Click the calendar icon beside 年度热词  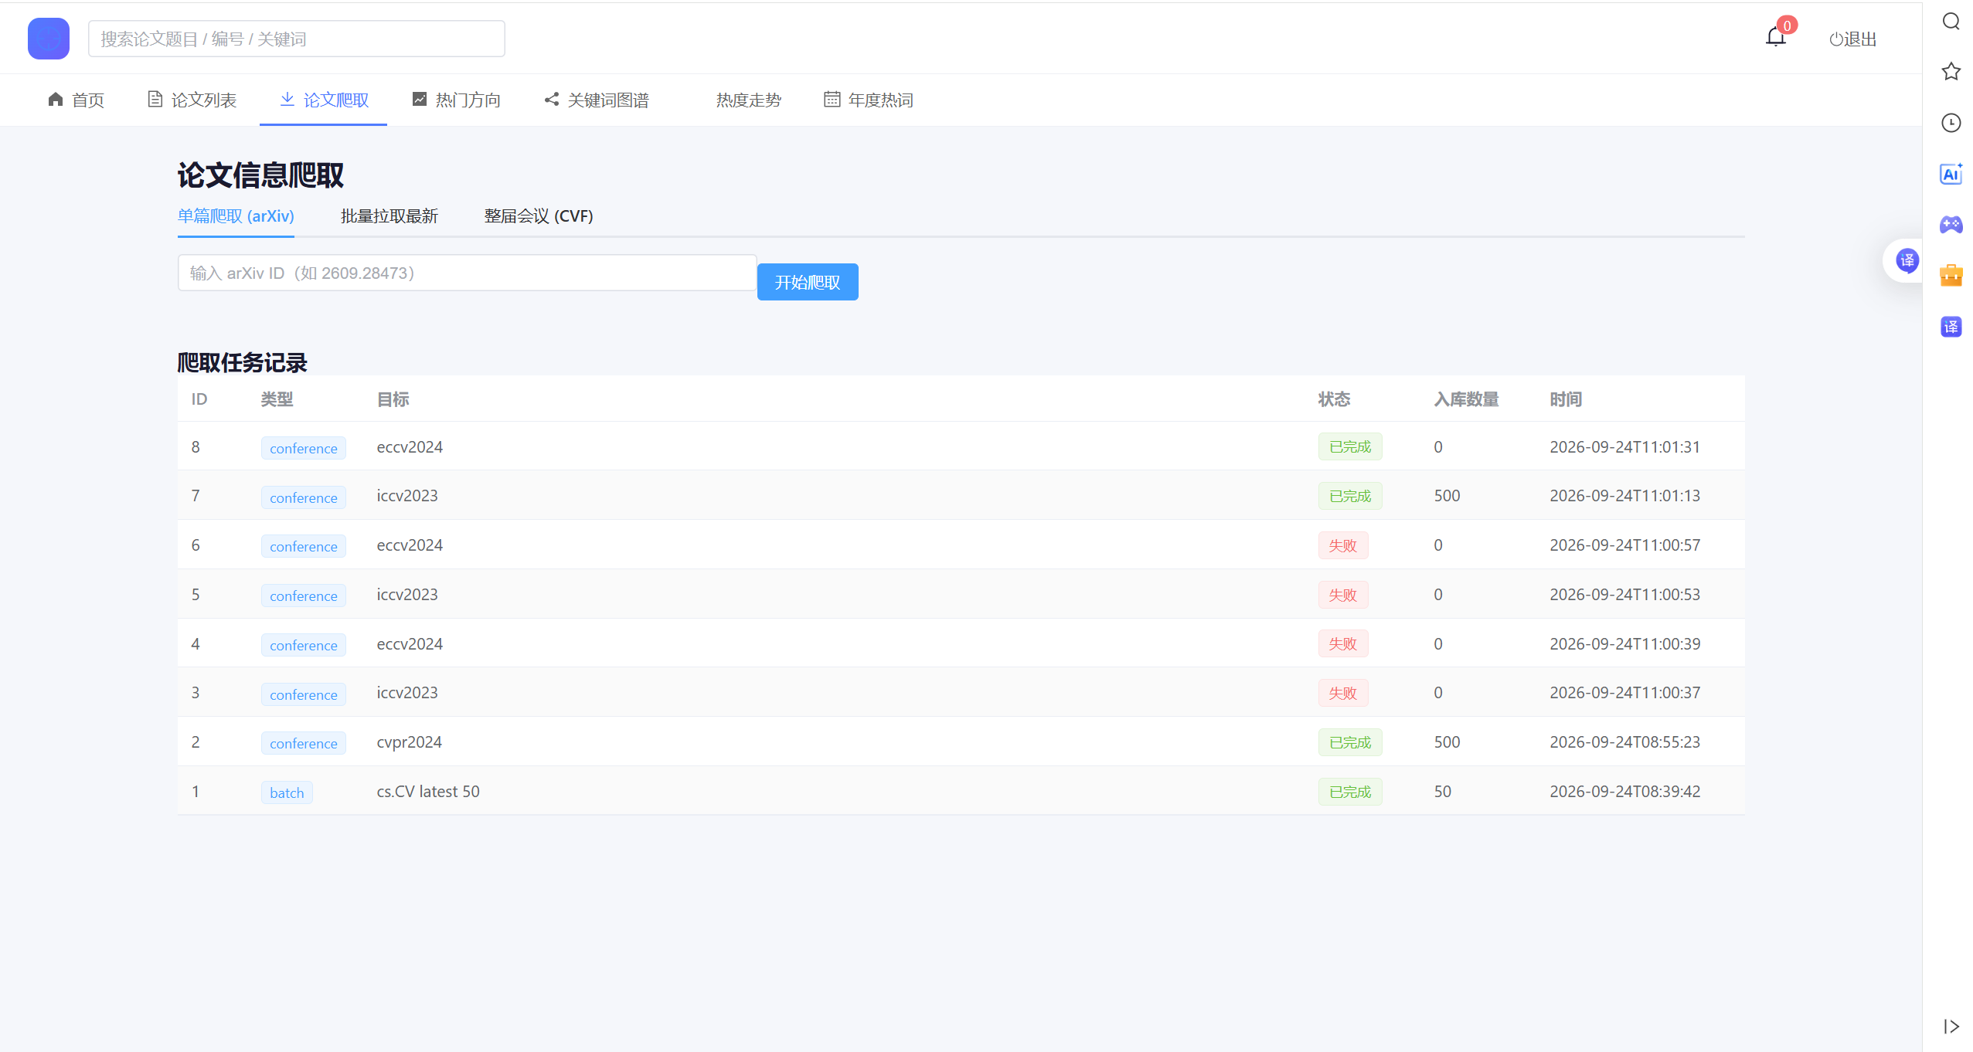[x=832, y=100]
